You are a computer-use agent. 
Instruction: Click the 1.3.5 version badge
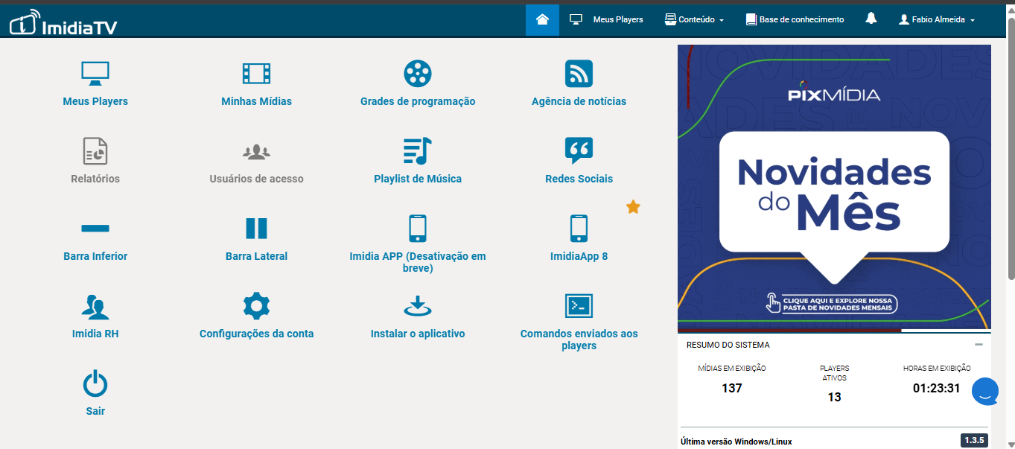(x=974, y=440)
